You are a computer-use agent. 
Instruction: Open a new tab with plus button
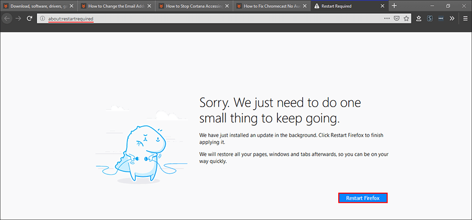pyautogui.click(x=394, y=6)
